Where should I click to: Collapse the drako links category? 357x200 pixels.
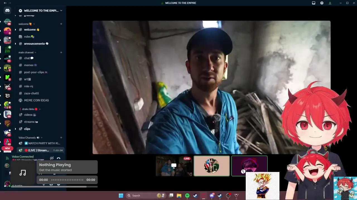[30, 109]
